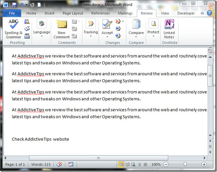This screenshot has height=172, width=217.
Task: Open the File tab
Action: (12, 13)
